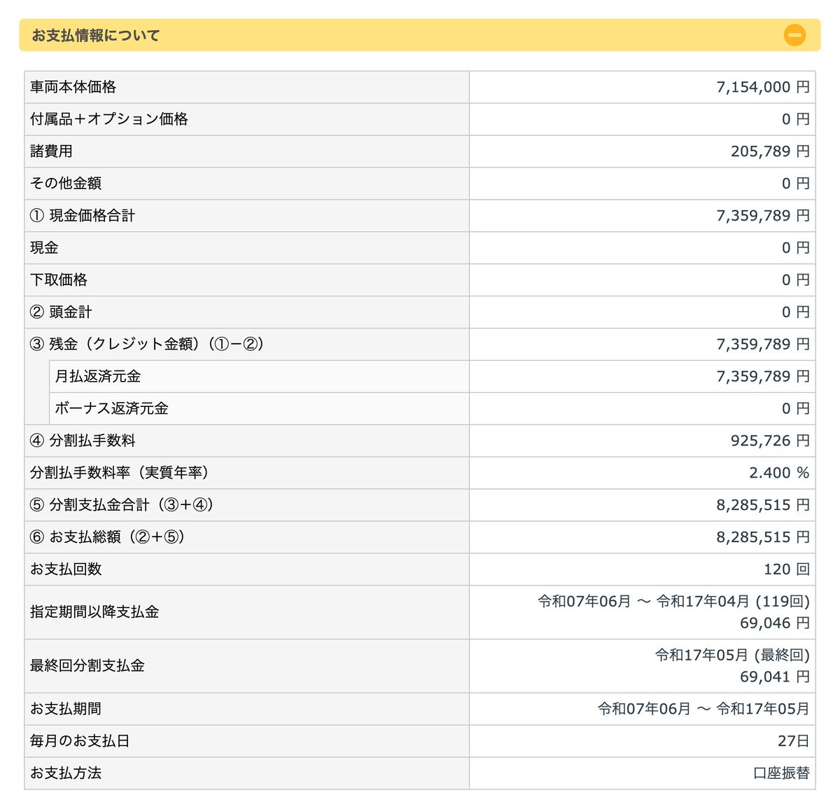The width and height of the screenshot is (840, 809).
Task: Select the 令和17年05月 (最終回) text
Action: coord(732,655)
